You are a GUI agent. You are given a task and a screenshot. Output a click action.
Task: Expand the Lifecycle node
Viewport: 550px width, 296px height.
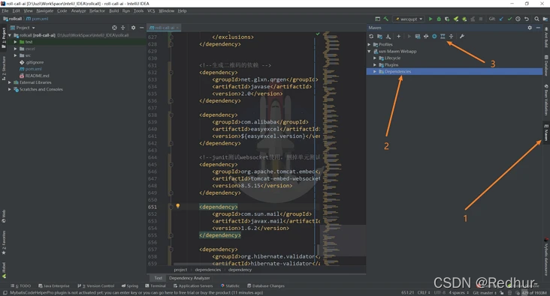(x=375, y=58)
